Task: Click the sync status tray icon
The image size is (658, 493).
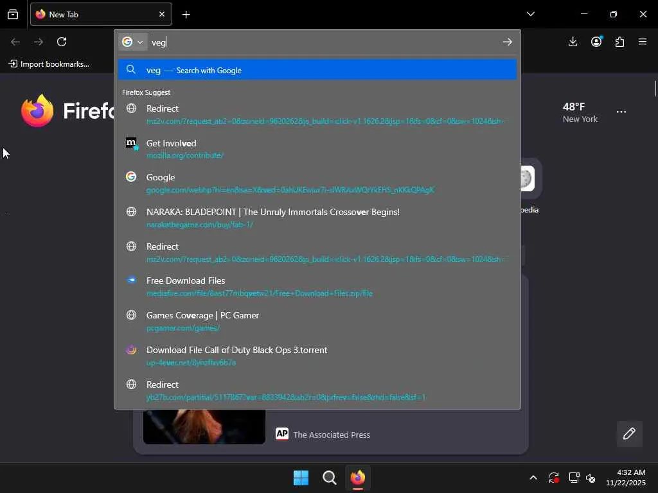Action: (x=553, y=478)
